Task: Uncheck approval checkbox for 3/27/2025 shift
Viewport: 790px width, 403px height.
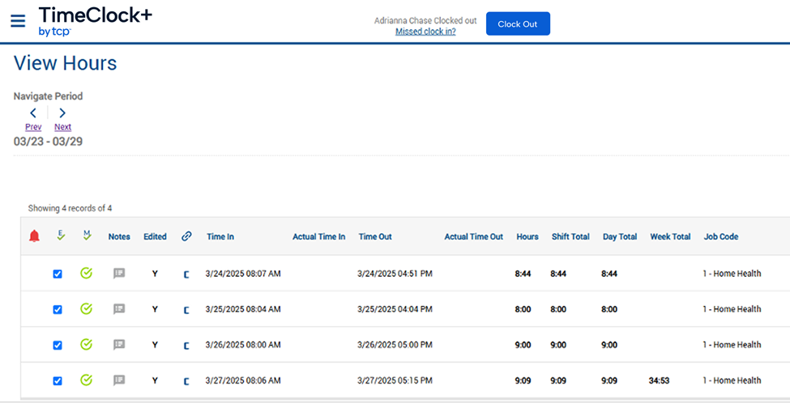Action: click(x=58, y=381)
